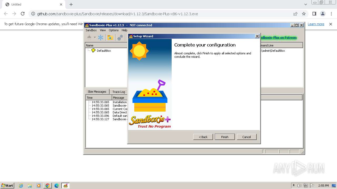Reload the Chrome page
Image resolution: width=337 pixels, height=189 pixels.
(x=23, y=14)
